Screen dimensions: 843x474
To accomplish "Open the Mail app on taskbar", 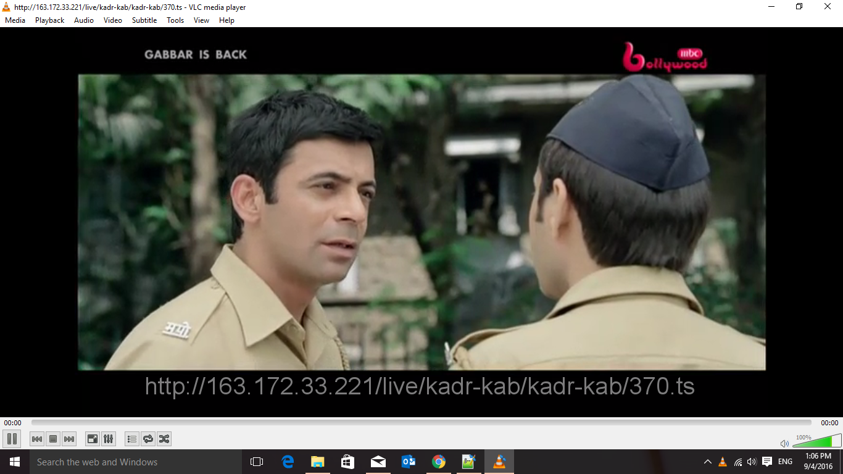I will [x=378, y=462].
